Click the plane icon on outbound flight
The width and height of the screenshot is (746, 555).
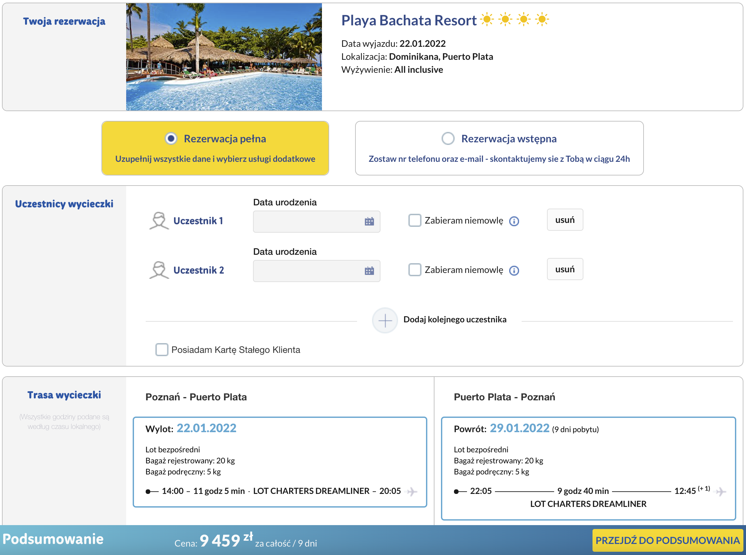point(412,492)
